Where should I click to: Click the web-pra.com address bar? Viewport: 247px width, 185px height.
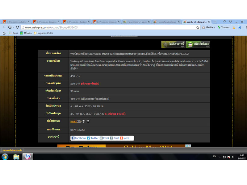coord(108,27)
